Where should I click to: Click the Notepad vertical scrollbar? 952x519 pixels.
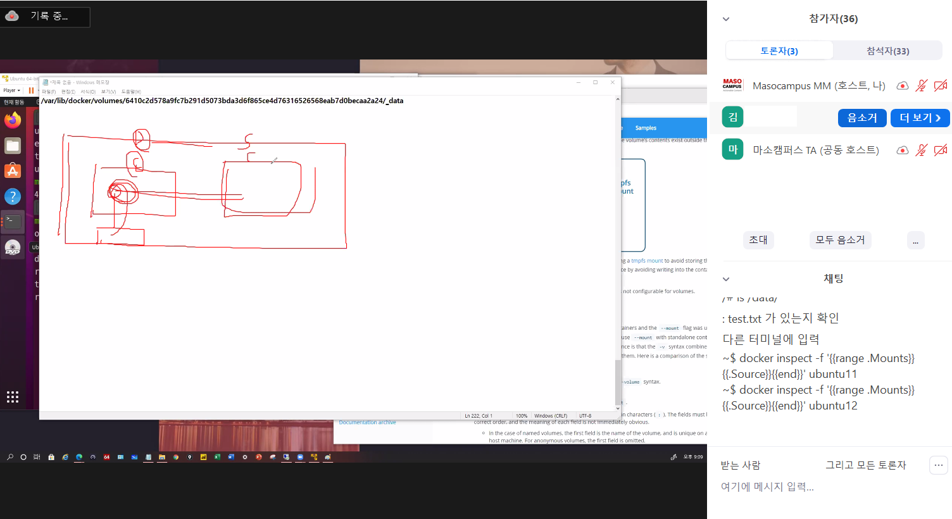(618, 253)
